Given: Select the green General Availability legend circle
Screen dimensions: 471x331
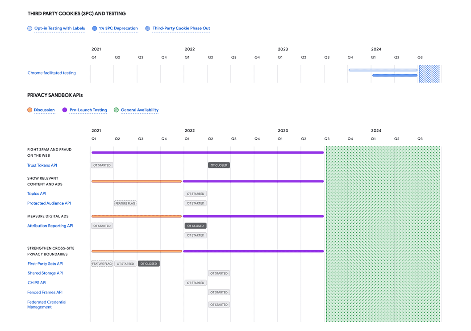Looking at the screenshot, I should tap(117, 110).
